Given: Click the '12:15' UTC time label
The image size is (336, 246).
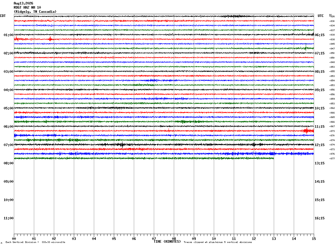Looking at the screenshot, I should [320, 145].
